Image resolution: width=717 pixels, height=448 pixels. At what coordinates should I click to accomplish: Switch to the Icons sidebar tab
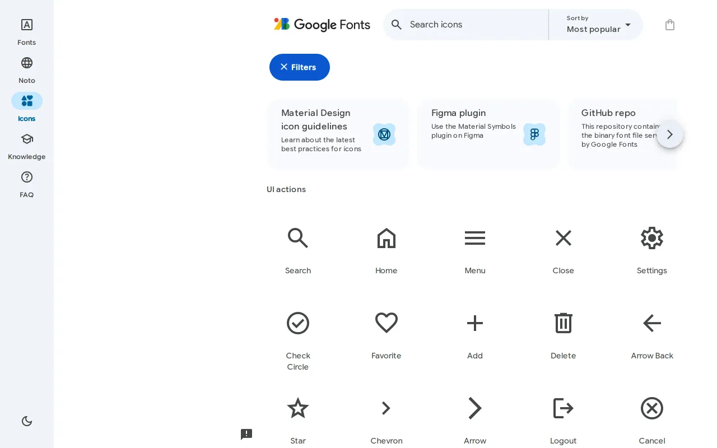(27, 109)
